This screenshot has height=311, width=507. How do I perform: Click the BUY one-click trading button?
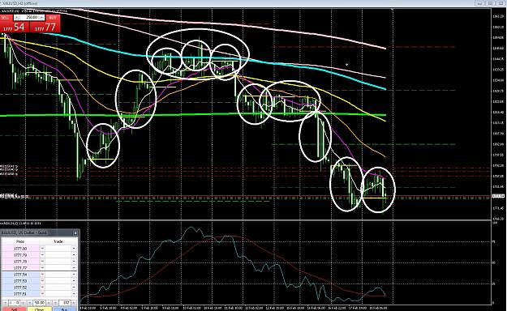pyautogui.click(x=53, y=18)
